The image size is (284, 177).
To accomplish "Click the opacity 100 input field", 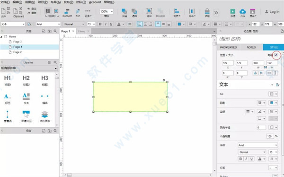I will pos(270,136).
